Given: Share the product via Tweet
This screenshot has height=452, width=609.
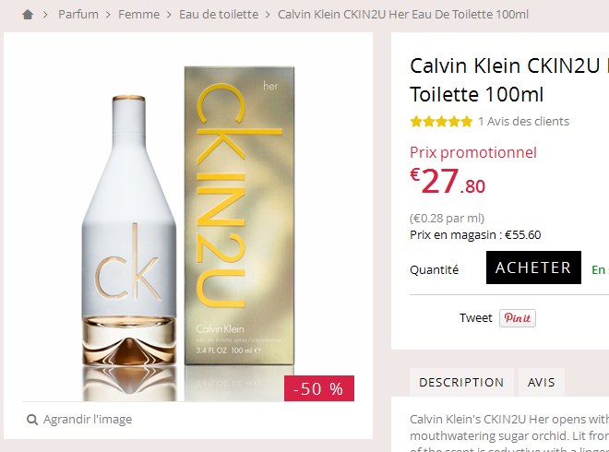Looking at the screenshot, I should point(475,318).
